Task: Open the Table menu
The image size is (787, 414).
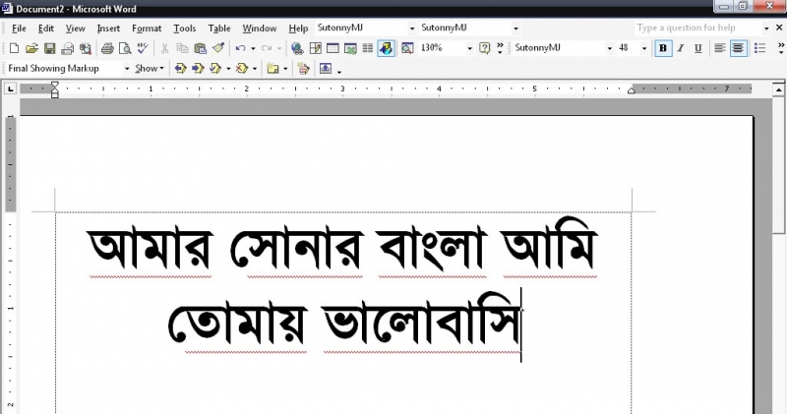Action: (x=219, y=29)
